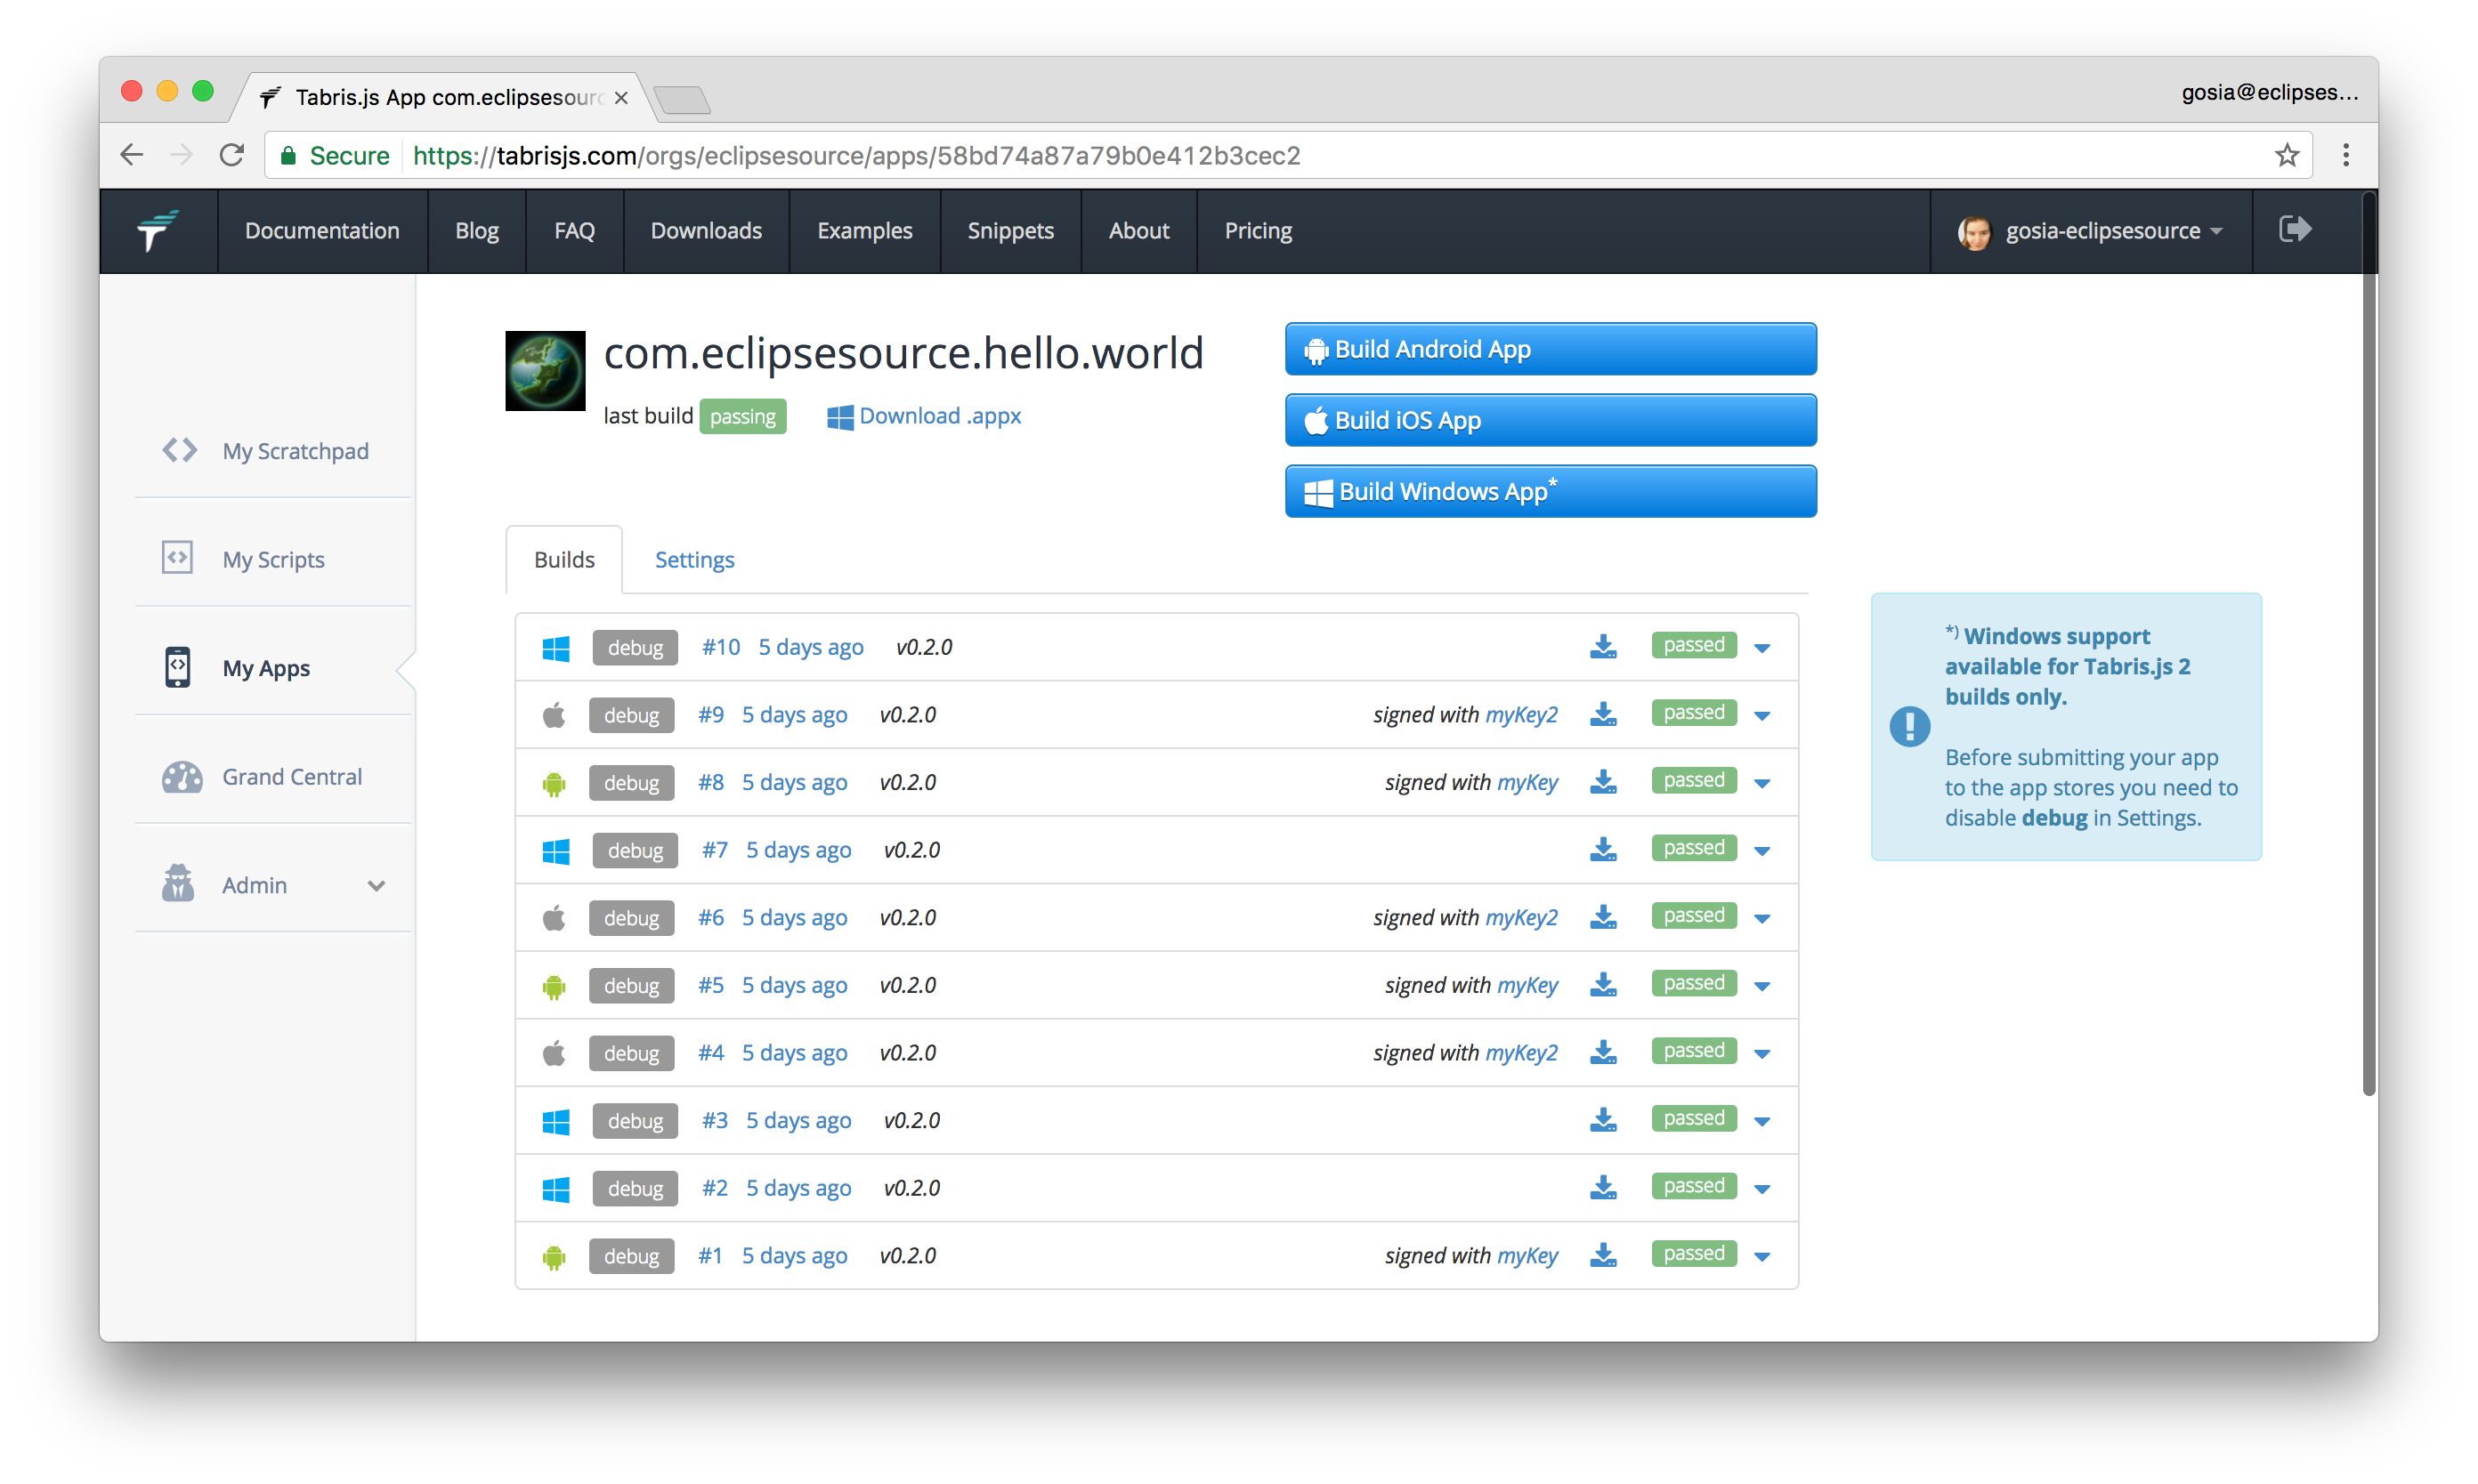Click debug label on build #6
The height and width of the screenshot is (1484, 2478).
[x=631, y=917]
